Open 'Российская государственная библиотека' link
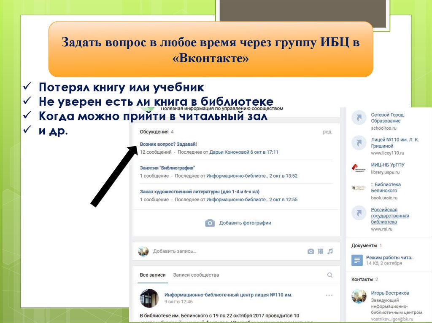Image resolution: width=432 pixels, height=323 pixels. tap(390, 216)
